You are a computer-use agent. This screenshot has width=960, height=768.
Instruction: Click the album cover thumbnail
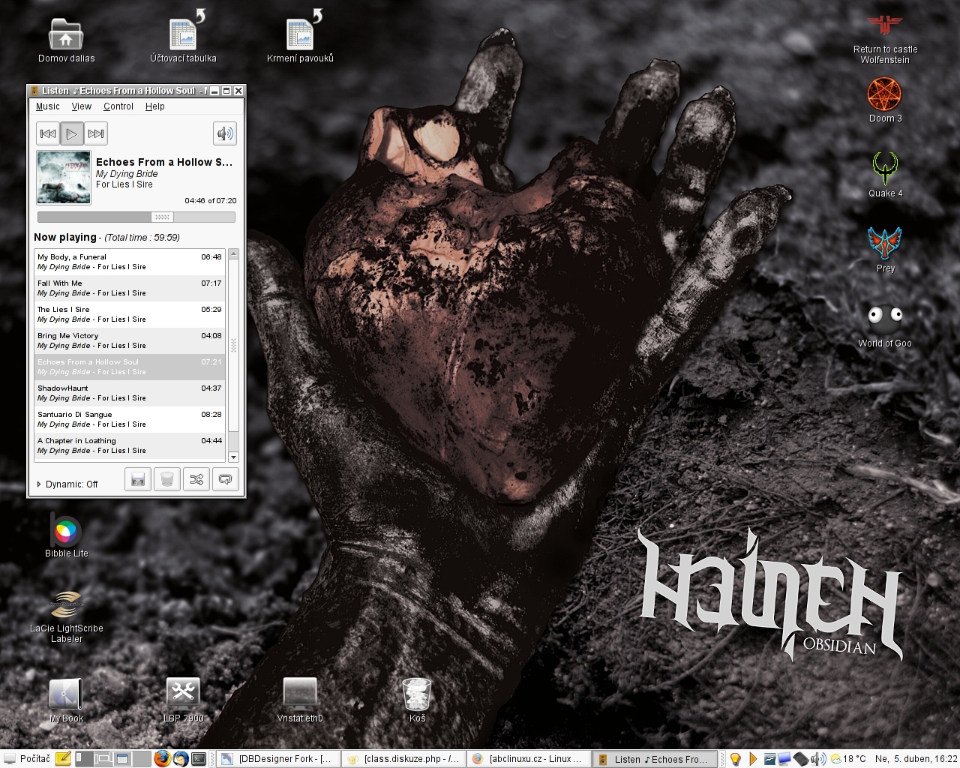click(x=64, y=178)
